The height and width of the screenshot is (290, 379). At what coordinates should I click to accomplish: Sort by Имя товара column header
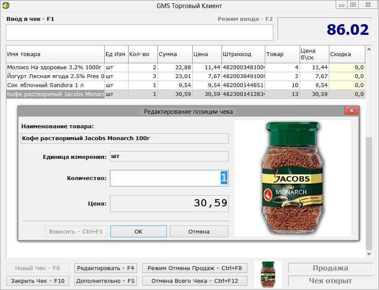click(55, 54)
